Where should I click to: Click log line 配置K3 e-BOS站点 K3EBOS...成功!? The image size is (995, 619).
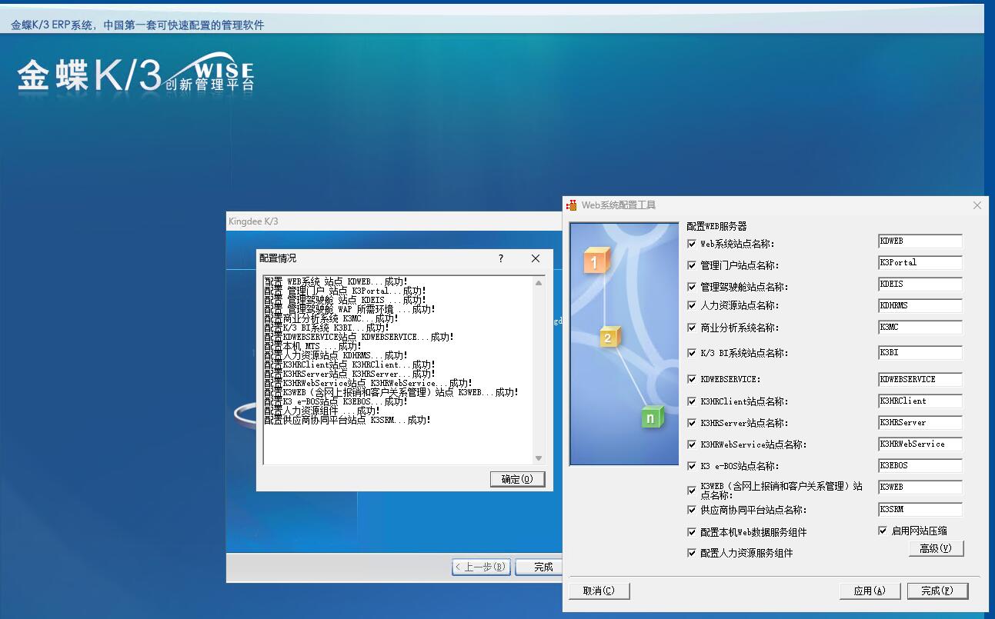click(x=336, y=402)
